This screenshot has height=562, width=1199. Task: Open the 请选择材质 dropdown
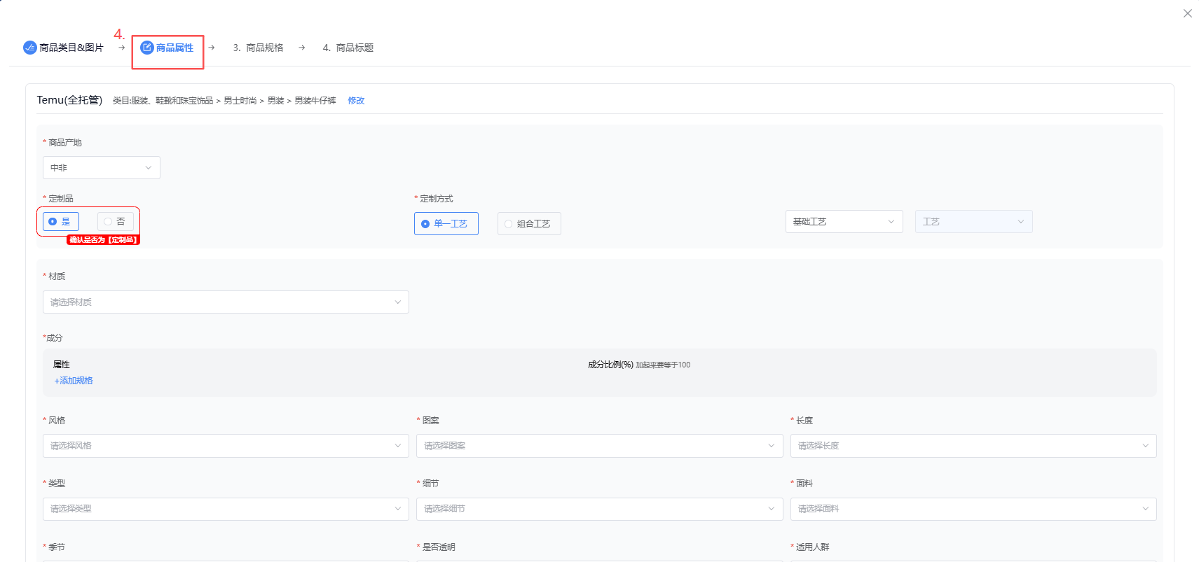point(225,302)
